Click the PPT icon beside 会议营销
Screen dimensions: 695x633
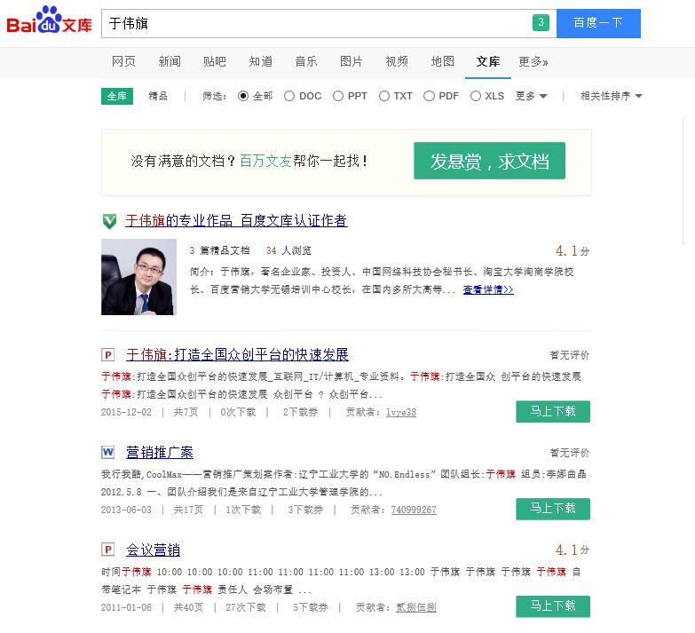click(107, 550)
